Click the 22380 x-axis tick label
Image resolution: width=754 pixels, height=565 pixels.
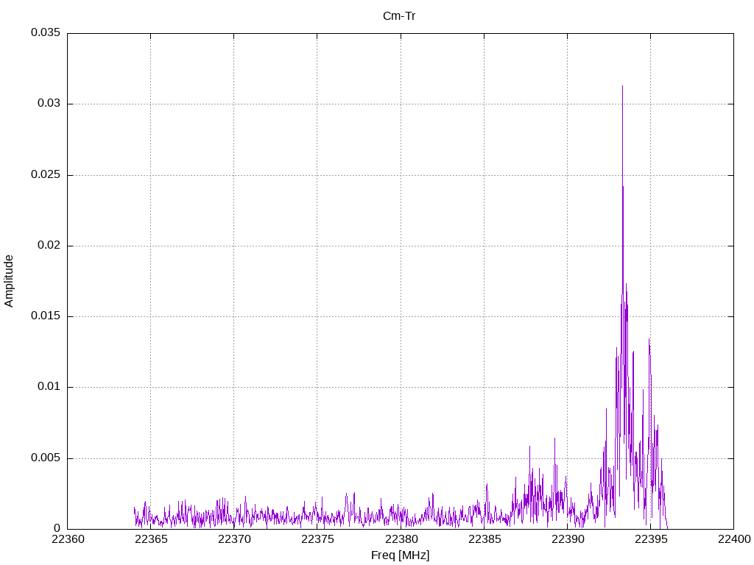400,541
